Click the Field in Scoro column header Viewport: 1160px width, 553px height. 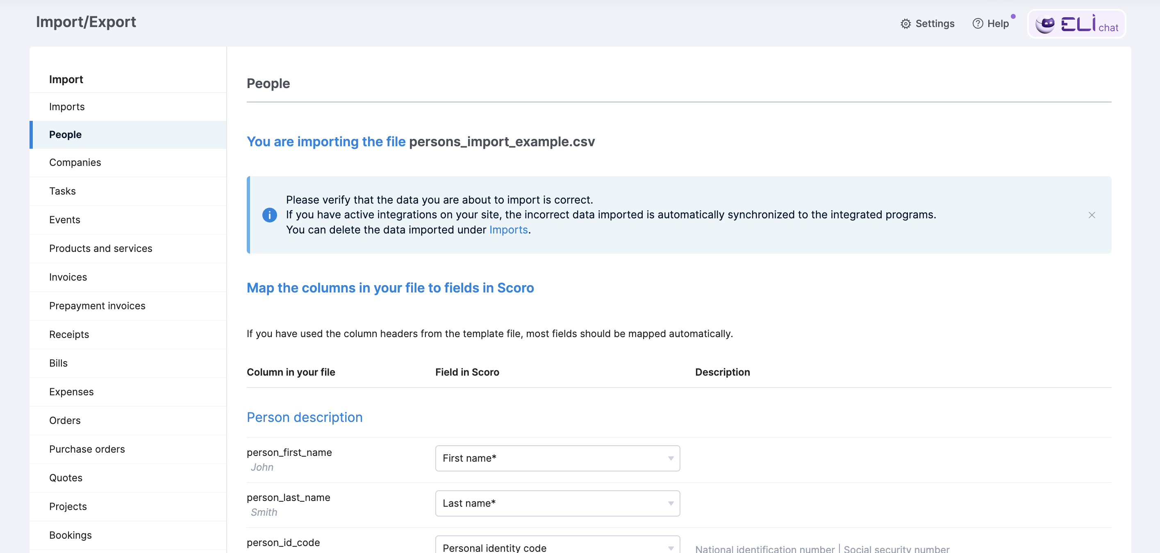click(467, 372)
